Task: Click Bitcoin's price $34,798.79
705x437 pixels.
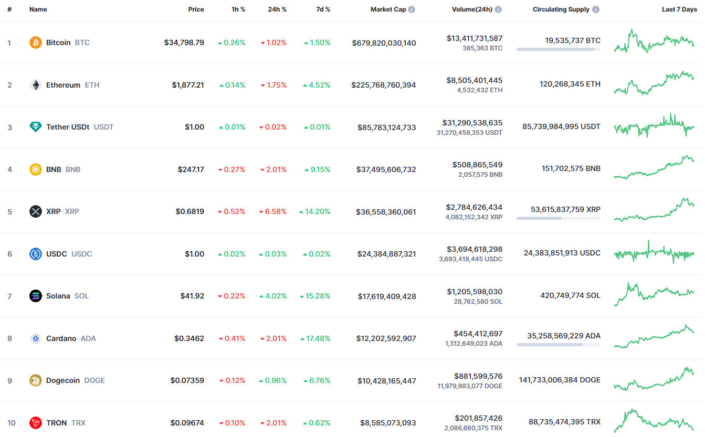Action: click(x=184, y=42)
